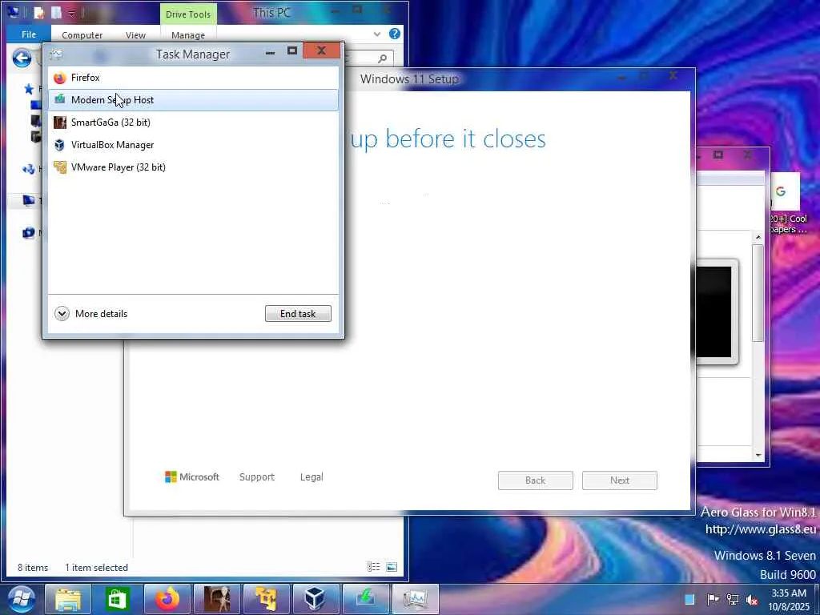
Task: Switch Explorer to details view button
Action: (373, 567)
